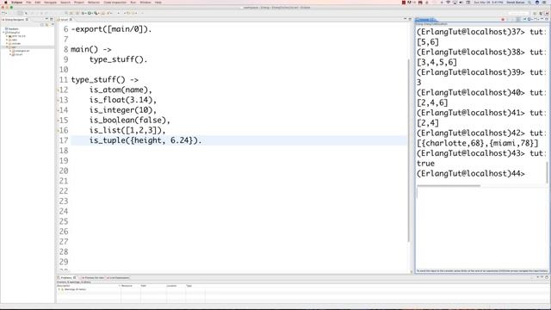
Task: Open the Navigator view menu arrow
Action: [x=53, y=25]
